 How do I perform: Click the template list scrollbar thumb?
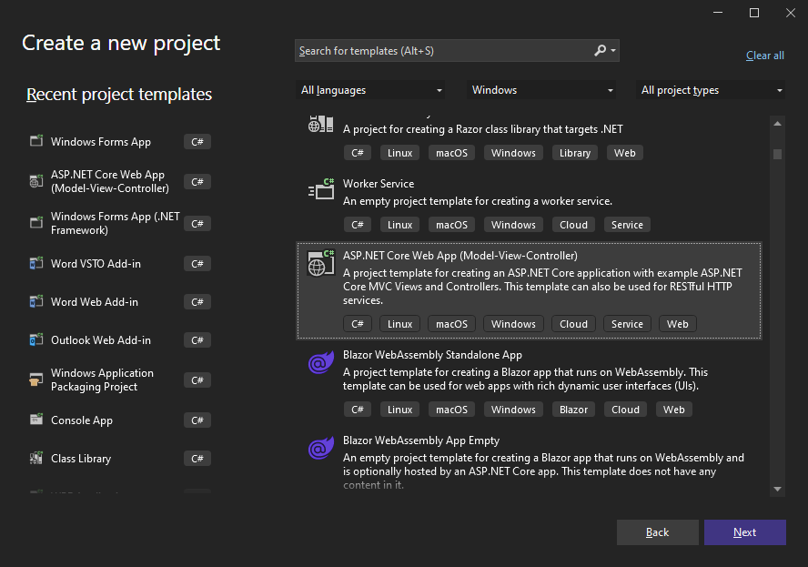click(778, 154)
